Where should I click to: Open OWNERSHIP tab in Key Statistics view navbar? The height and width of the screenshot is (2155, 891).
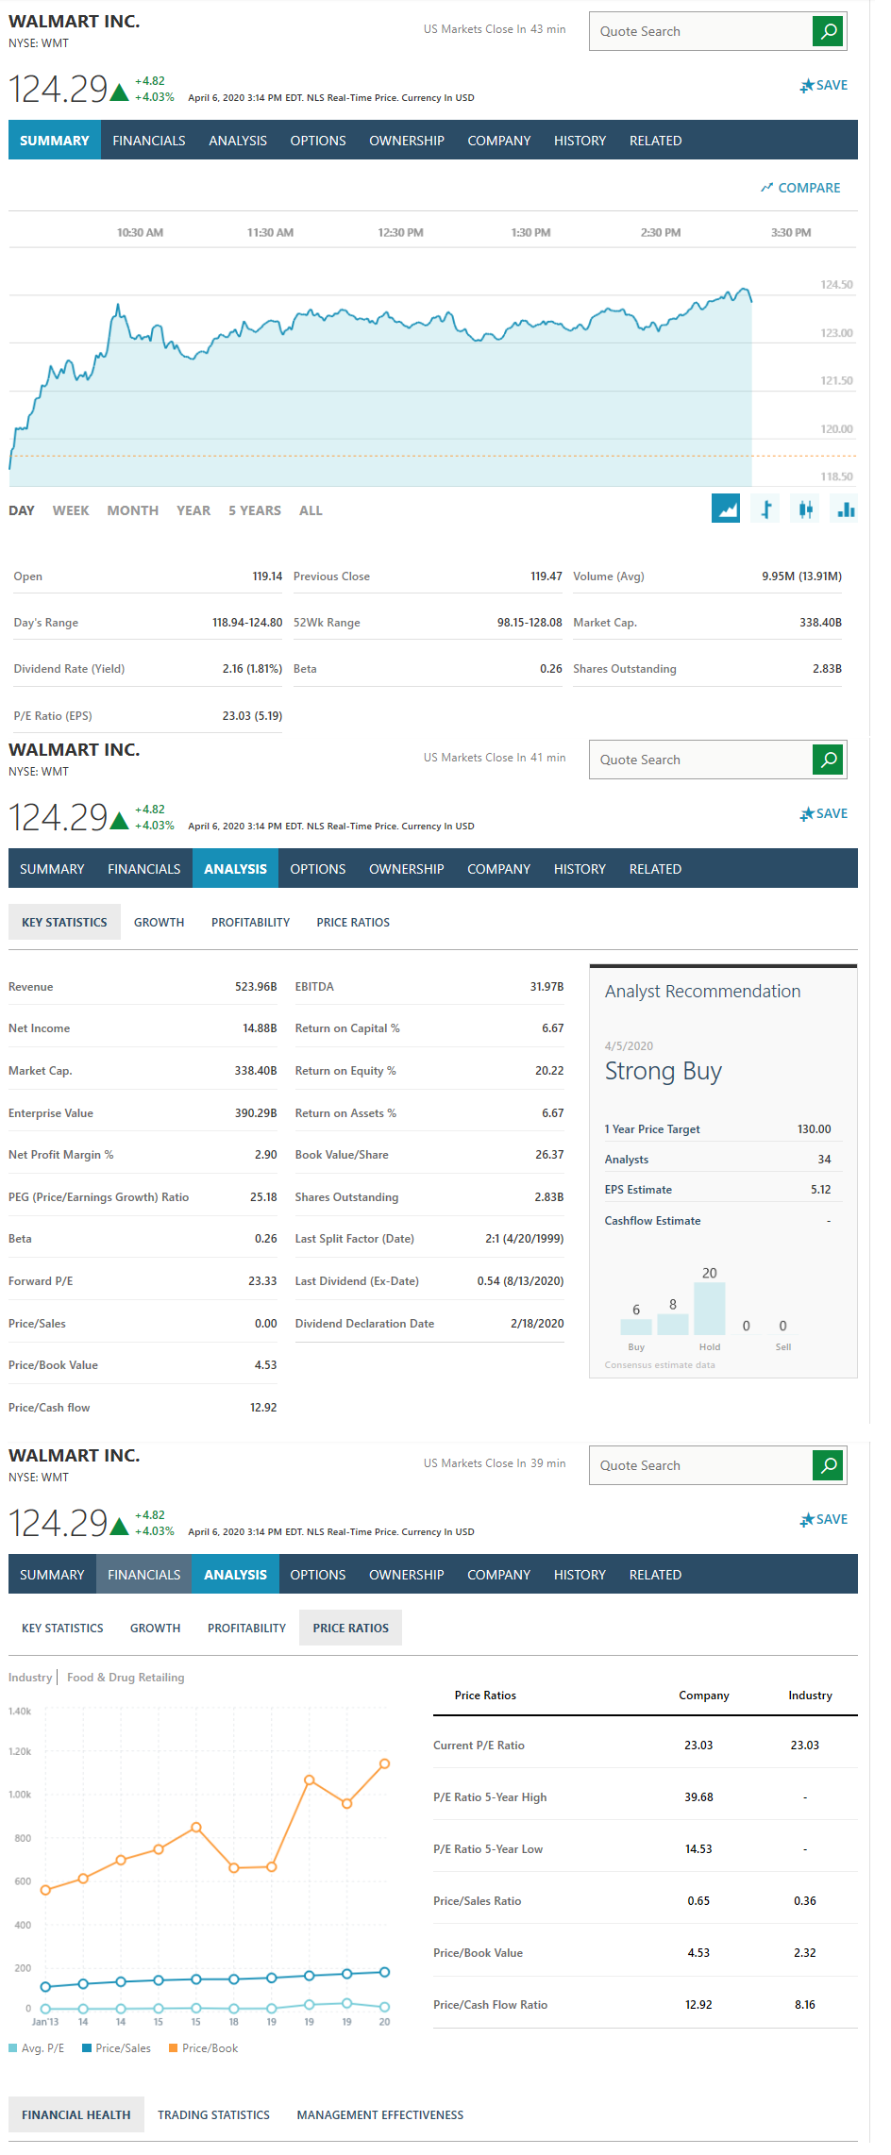point(407,869)
